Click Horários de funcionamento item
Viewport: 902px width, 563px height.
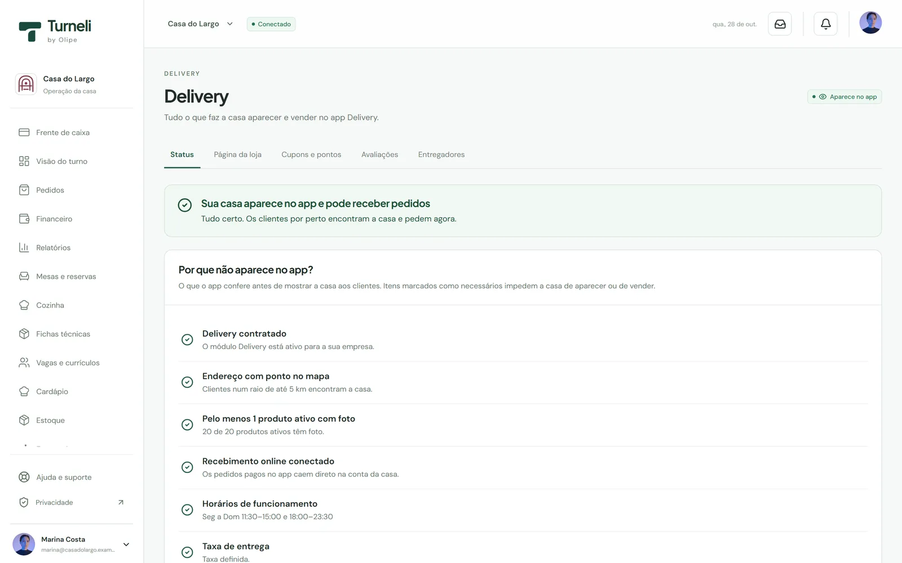coord(523,510)
